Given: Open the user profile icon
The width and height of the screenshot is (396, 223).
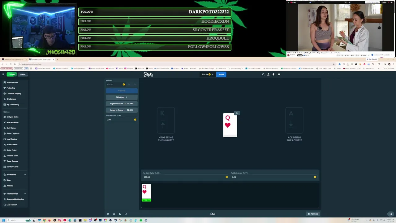Looking at the screenshot, I should point(268,74).
